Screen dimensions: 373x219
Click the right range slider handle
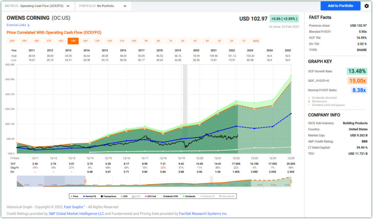point(291,181)
